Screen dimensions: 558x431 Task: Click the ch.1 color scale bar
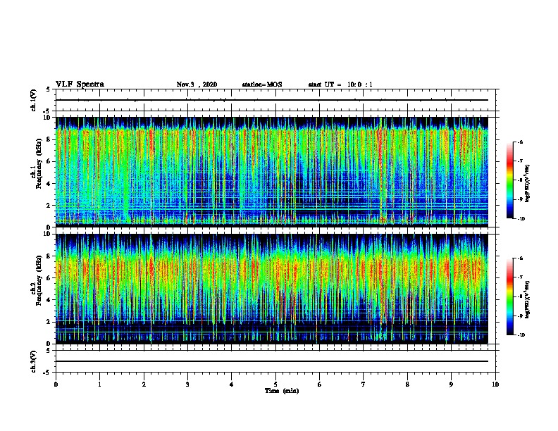click(509, 180)
